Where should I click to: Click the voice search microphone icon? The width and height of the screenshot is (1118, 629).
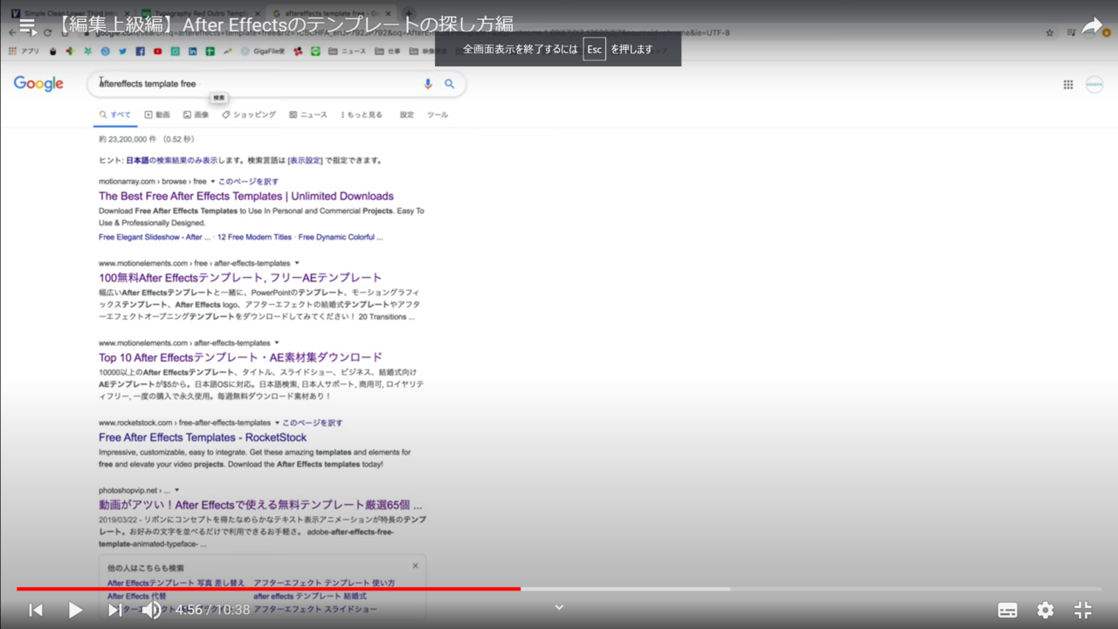pyautogui.click(x=428, y=84)
